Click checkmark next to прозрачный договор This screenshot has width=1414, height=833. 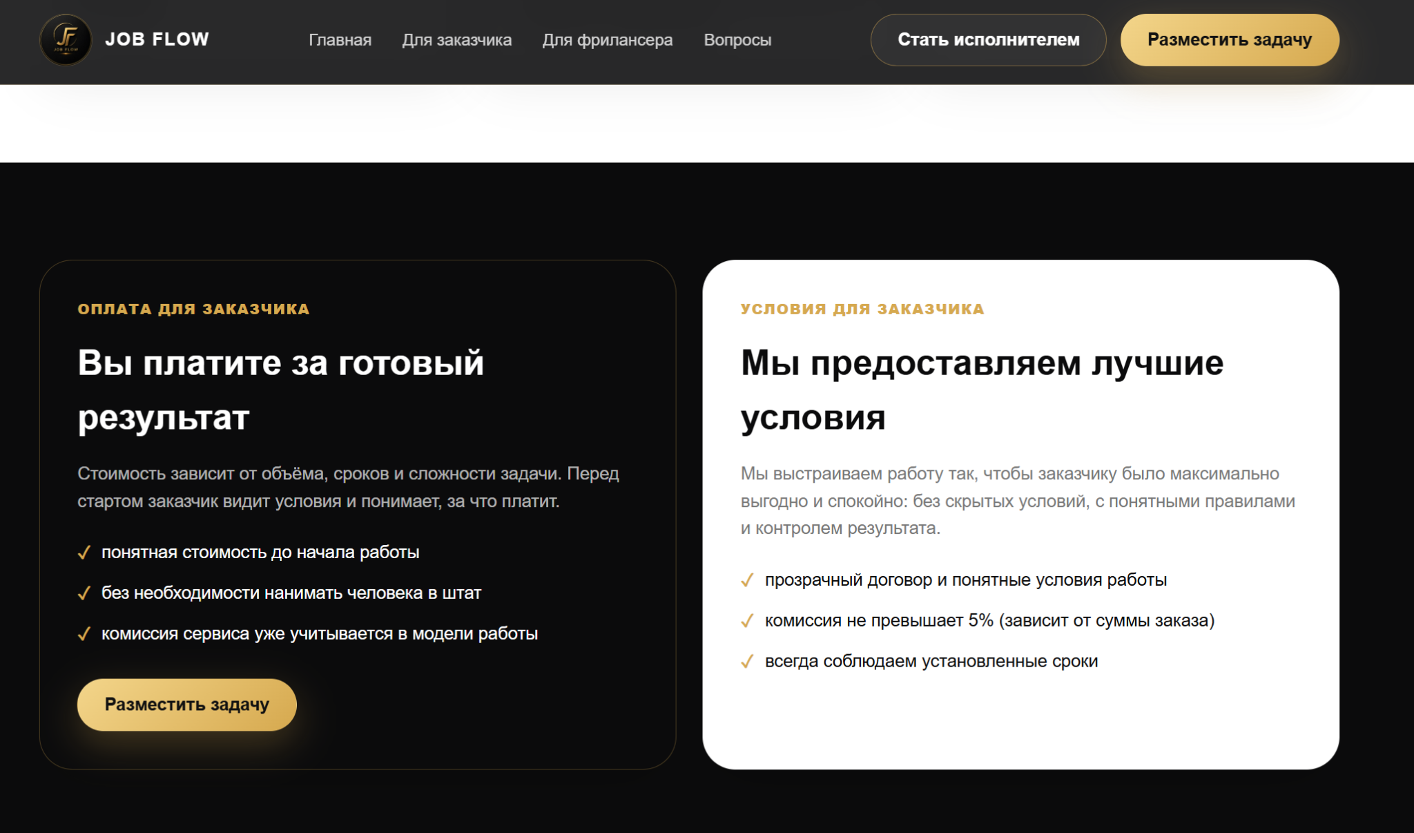click(747, 580)
